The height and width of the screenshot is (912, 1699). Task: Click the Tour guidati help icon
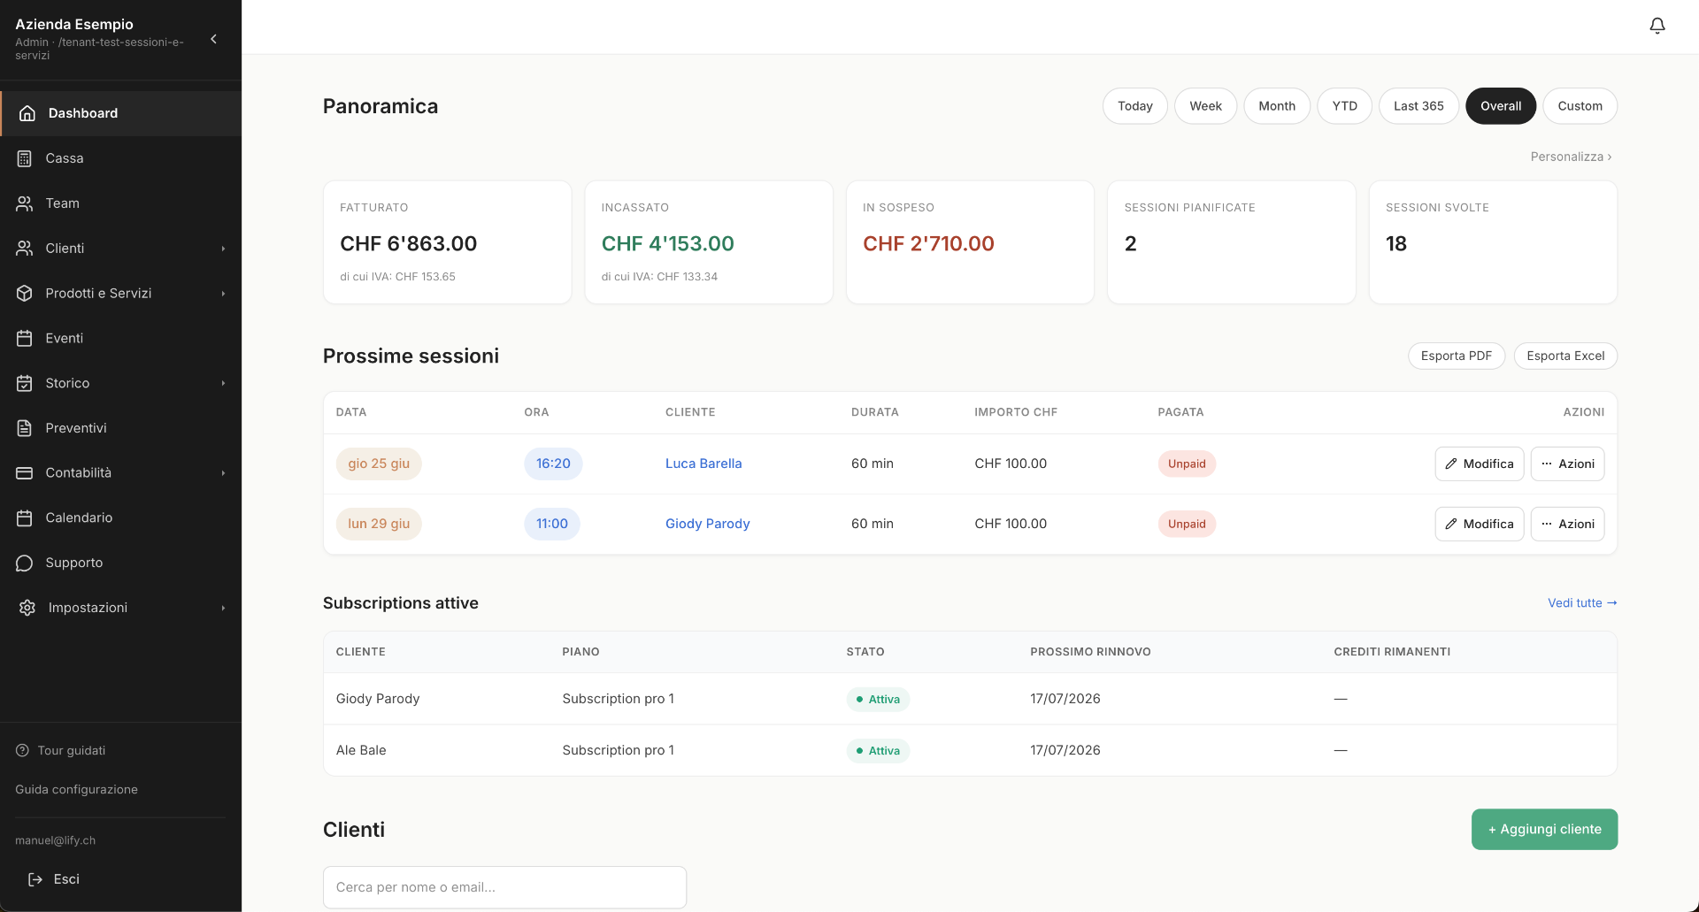coord(22,750)
